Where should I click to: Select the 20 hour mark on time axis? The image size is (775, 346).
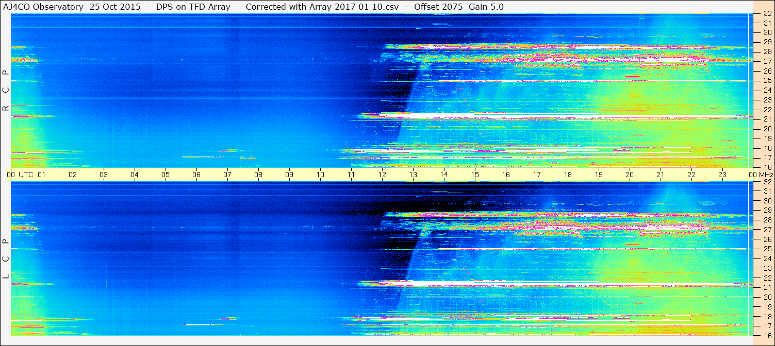click(630, 175)
